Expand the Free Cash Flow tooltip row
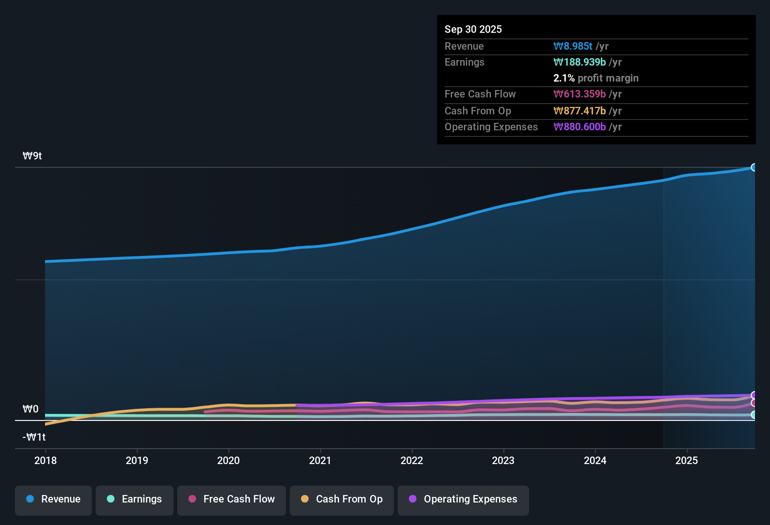Screen dimensions: 770x525 click(596, 94)
